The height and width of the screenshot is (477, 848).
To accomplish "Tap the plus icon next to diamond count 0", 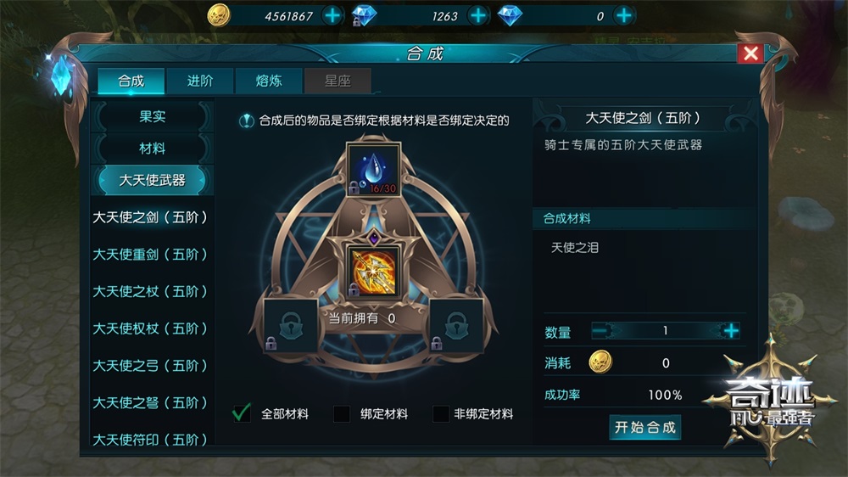I will pos(623,15).
